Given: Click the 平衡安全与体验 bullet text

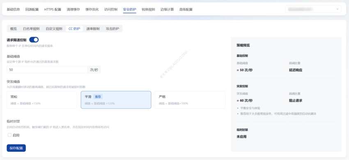Looking at the screenshot, I should [x=250, y=108].
